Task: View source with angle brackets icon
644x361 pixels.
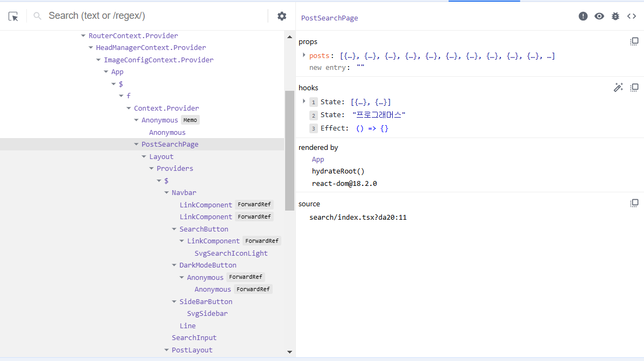Action: (x=632, y=16)
